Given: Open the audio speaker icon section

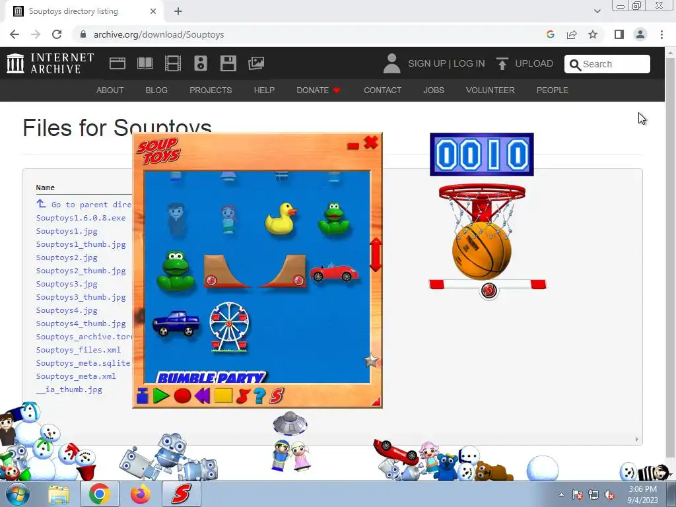Looking at the screenshot, I should click(x=201, y=63).
